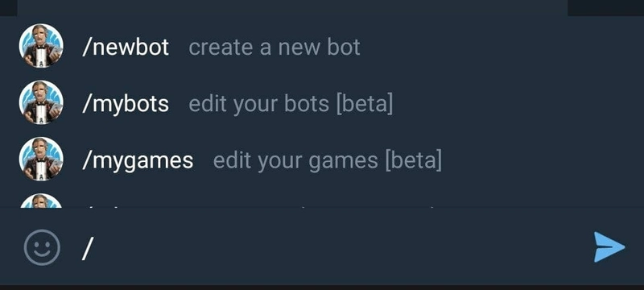Send the message with the arrow
The width and height of the screenshot is (644, 290).
609,246
